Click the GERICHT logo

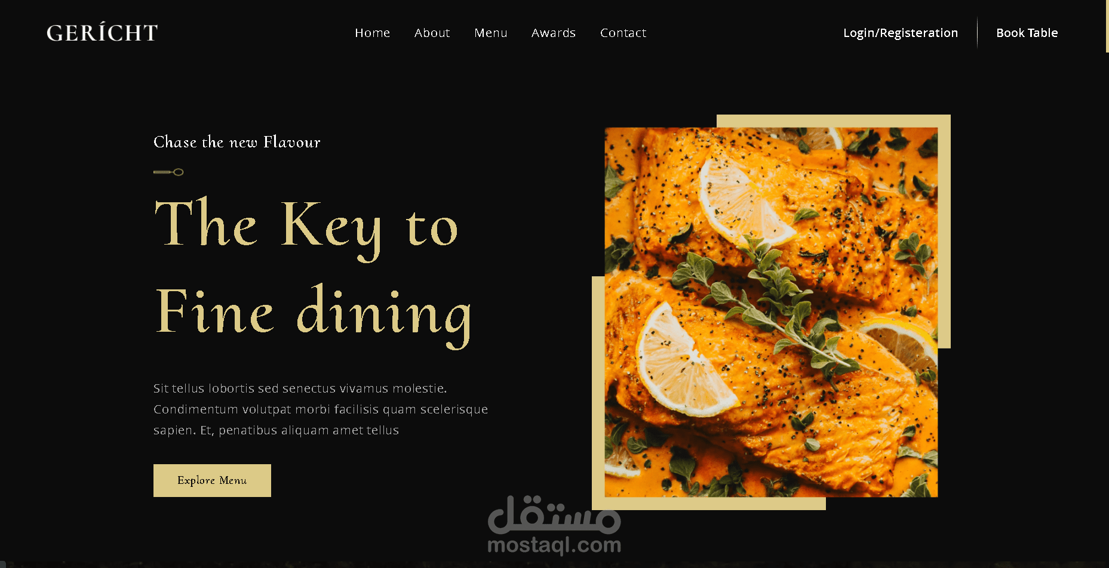coord(102,32)
